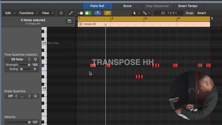The width and height of the screenshot is (222, 125).
Task: Click bar 4 in the ruler
Action: [179, 18]
